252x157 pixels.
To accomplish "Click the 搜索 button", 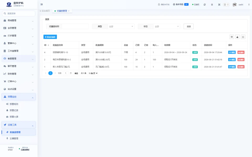I will (189, 26).
